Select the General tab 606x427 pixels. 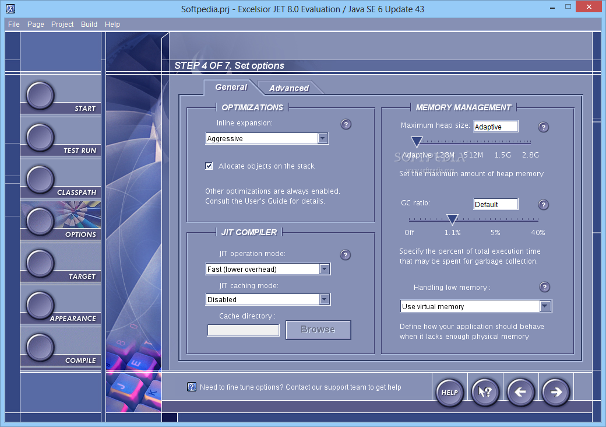pos(231,87)
